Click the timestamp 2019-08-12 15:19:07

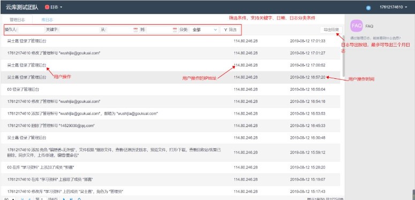[x=307, y=179]
